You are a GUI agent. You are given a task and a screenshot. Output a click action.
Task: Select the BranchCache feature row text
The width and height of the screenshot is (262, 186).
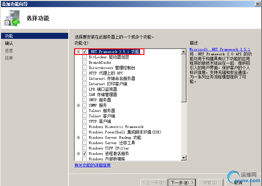pyautogui.click(x=100, y=62)
